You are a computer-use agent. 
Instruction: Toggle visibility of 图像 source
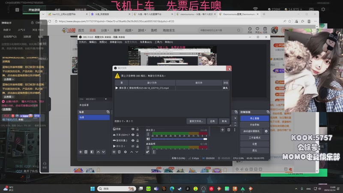133,129
